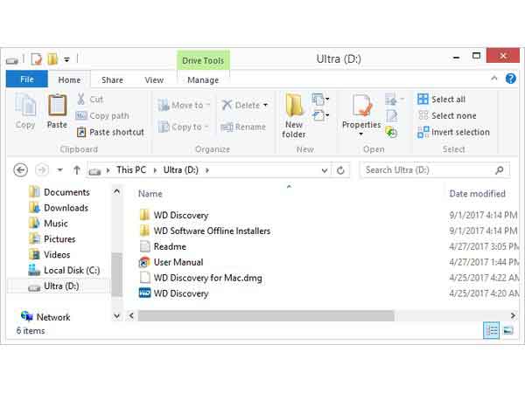Click the search magnifier icon

499,170
